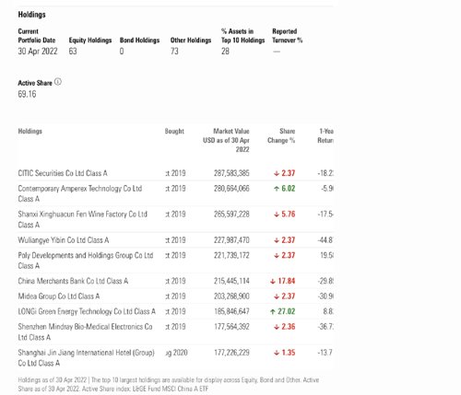Screen dimensions: 461x395
Task: Click the Active Share info icon
Action: click(x=58, y=82)
